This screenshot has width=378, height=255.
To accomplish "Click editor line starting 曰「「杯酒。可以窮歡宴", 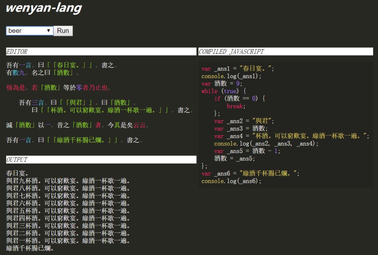I will pos(112,110).
